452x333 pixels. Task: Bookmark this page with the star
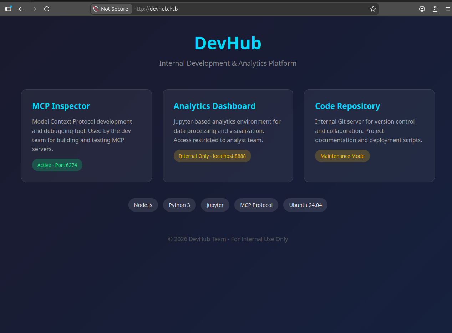pyautogui.click(x=373, y=9)
